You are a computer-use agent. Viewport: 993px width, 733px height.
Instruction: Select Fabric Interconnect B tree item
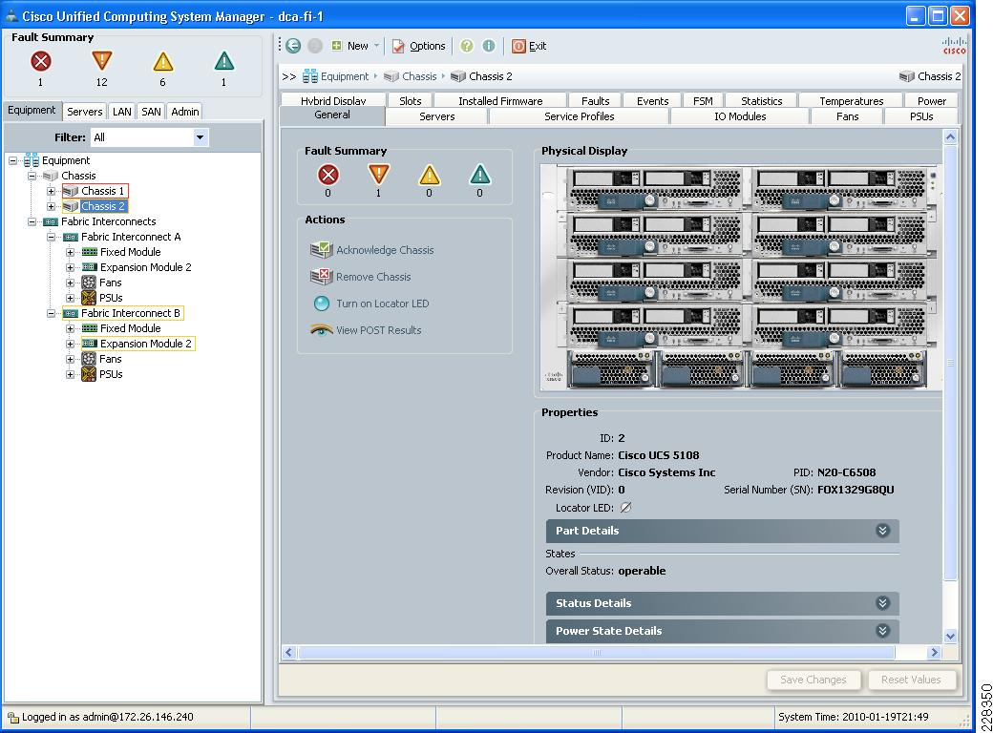pos(131,313)
